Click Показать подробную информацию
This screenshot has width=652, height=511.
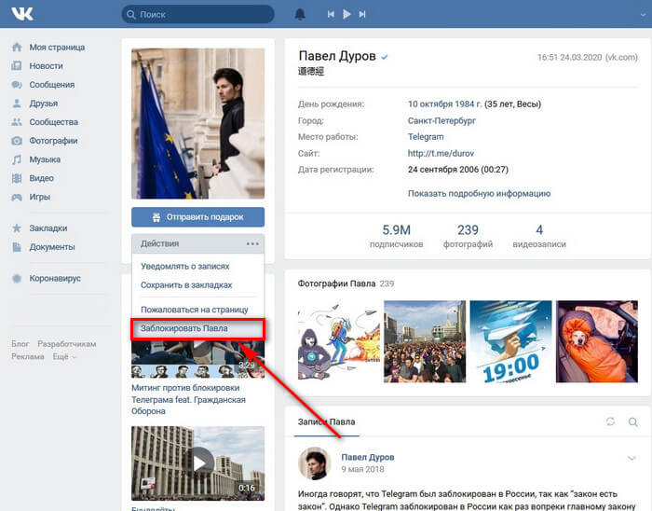[479, 194]
